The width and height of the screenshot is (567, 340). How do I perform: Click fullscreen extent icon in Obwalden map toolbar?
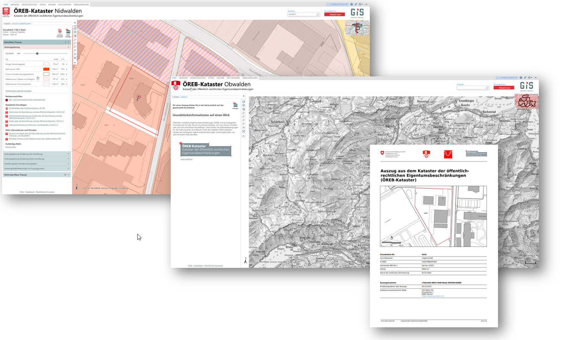[244, 131]
